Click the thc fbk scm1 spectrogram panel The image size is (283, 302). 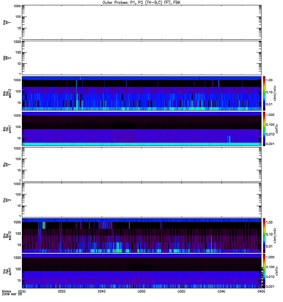click(x=141, y=271)
